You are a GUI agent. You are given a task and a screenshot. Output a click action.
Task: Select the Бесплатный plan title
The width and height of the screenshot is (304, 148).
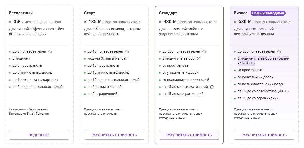click(x=21, y=13)
